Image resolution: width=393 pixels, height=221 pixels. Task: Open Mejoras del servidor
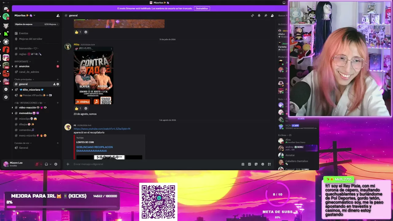[36, 39]
